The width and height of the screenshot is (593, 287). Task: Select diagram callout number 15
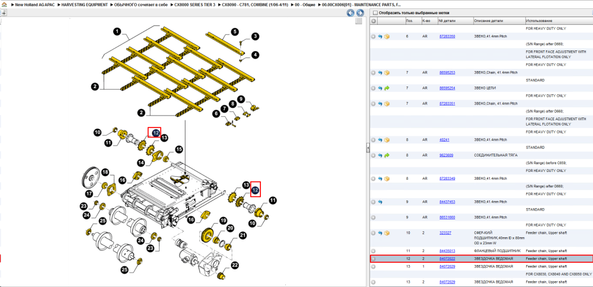pos(178,149)
